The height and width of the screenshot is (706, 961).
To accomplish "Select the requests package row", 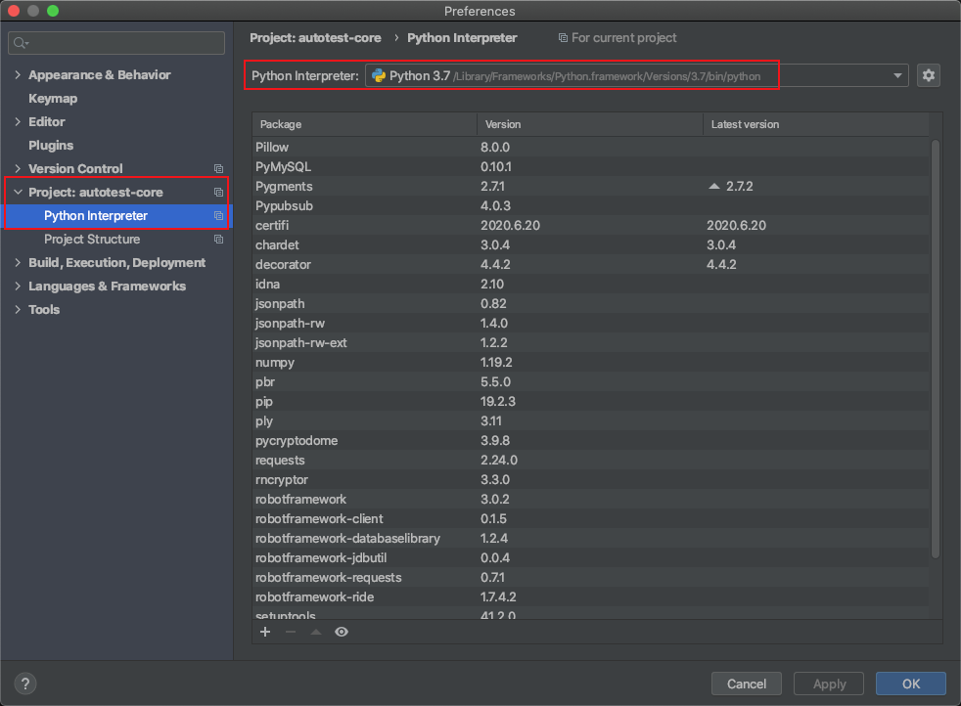I will [590, 460].
